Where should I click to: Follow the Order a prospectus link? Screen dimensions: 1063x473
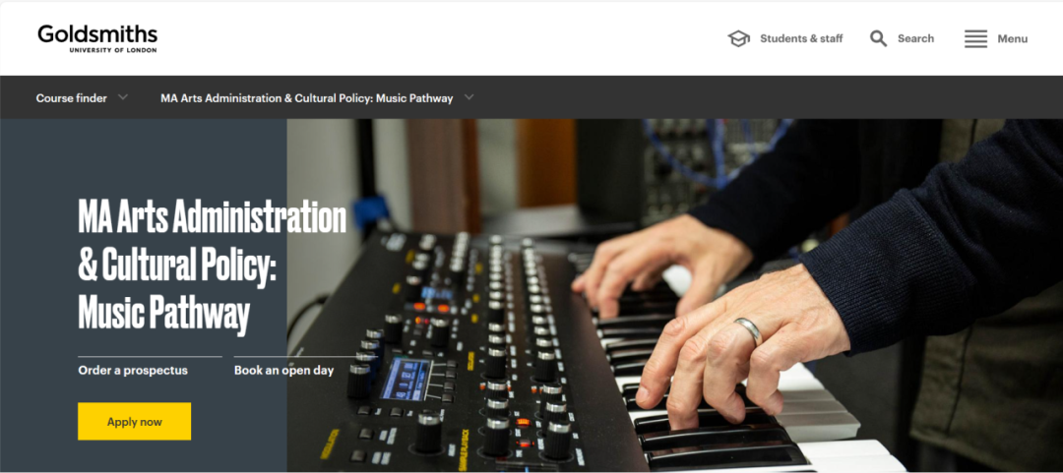coord(133,371)
